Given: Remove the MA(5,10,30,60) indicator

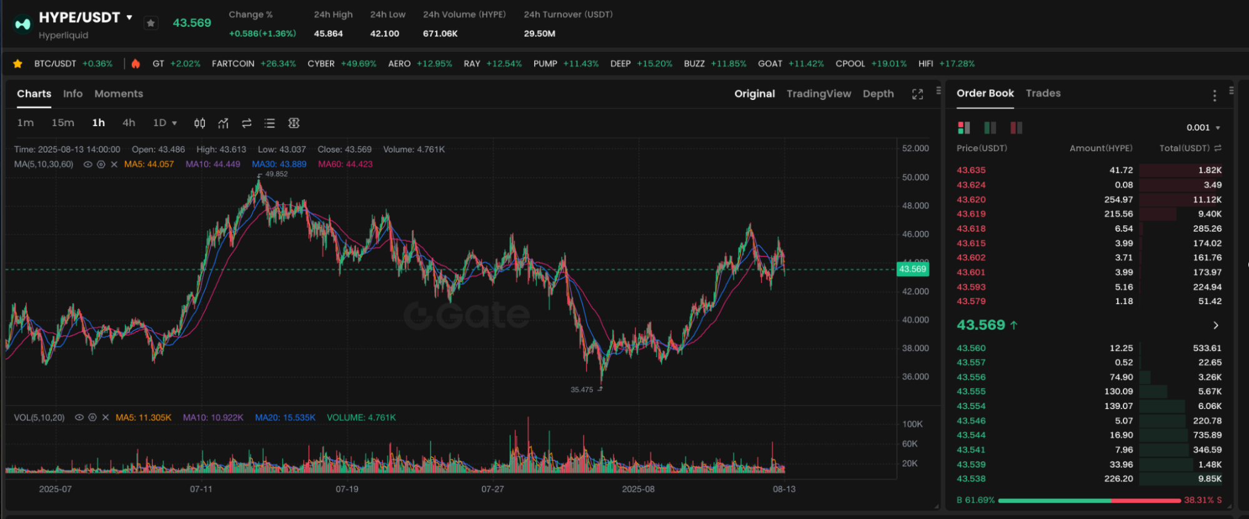Looking at the screenshot, I should point(114,164).
